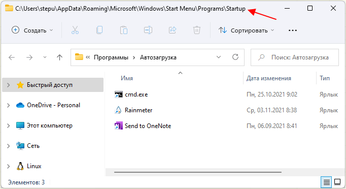Image resolution: width=346 pixels, height=189 pixels.
Task: Click the search magnifier icon
Action: [x=261, y=57]
